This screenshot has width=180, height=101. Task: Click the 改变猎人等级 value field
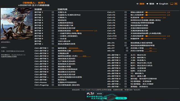pos(150,48)
